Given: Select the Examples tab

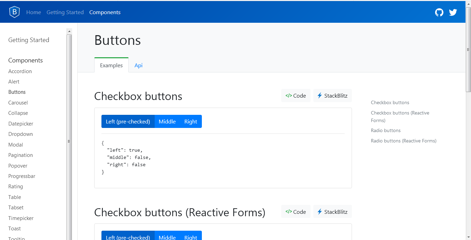Looking at the screenshot, I should click(111, 65).
